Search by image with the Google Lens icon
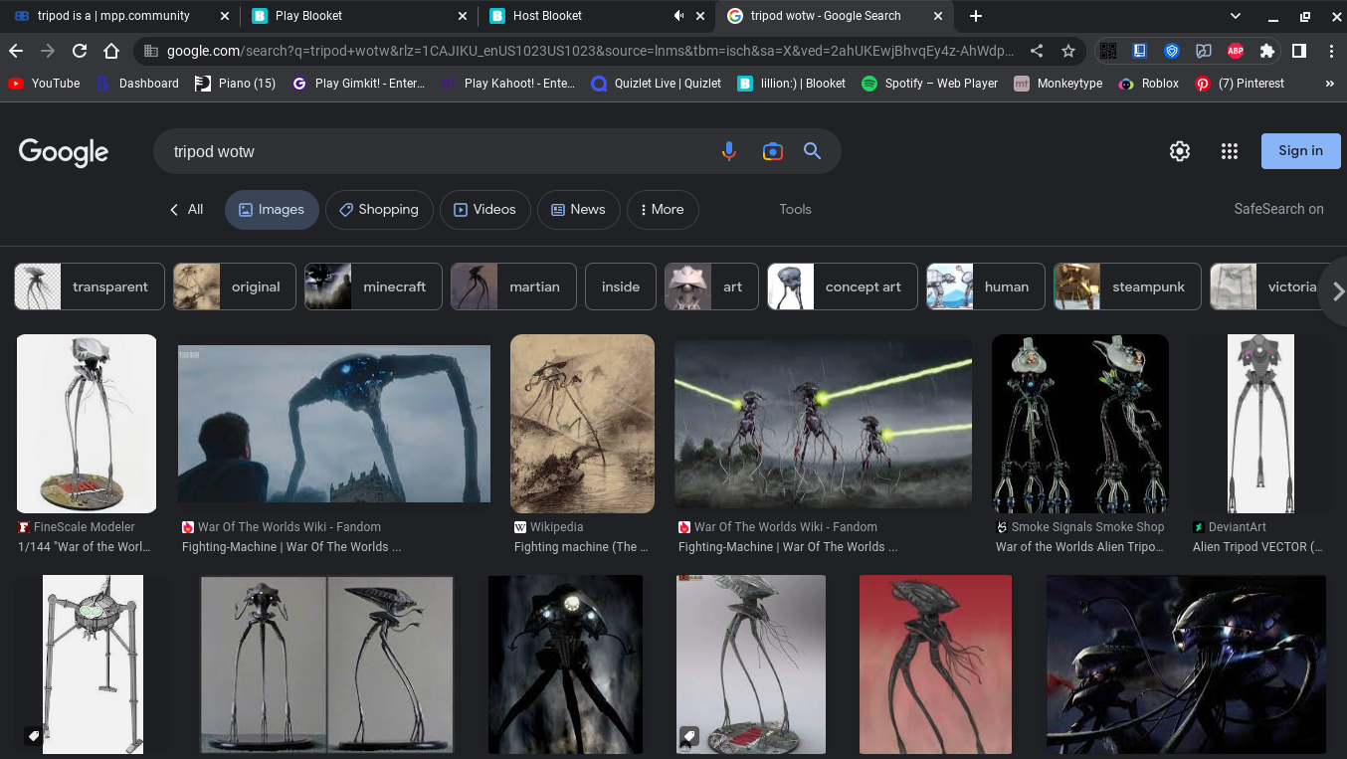1347x759 pixels. click(772, 151)
